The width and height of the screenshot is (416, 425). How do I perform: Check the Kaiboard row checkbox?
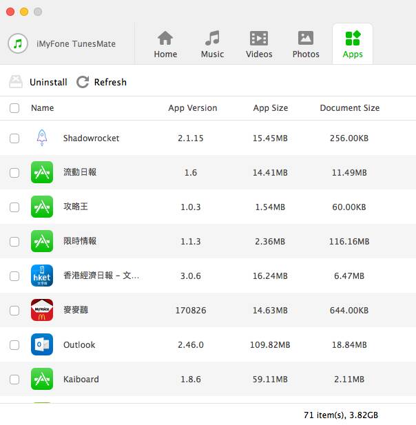[14, 380]
